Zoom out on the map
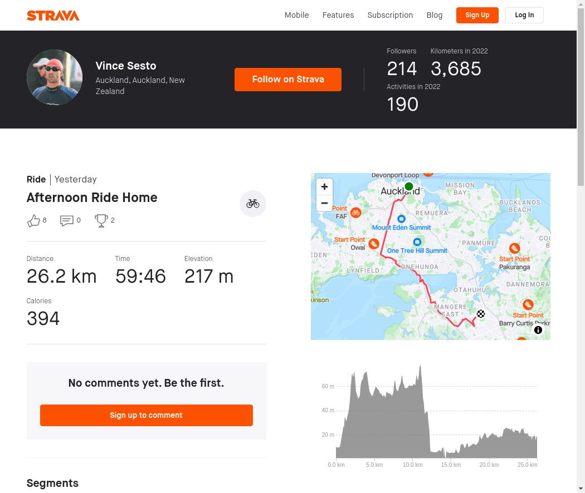585x493 pixels. coord(325,203)
